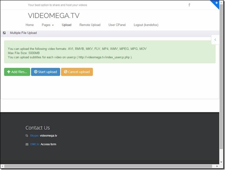Click the Contact Us heading
The image size is (225, 170).
(x=37, y=128)
